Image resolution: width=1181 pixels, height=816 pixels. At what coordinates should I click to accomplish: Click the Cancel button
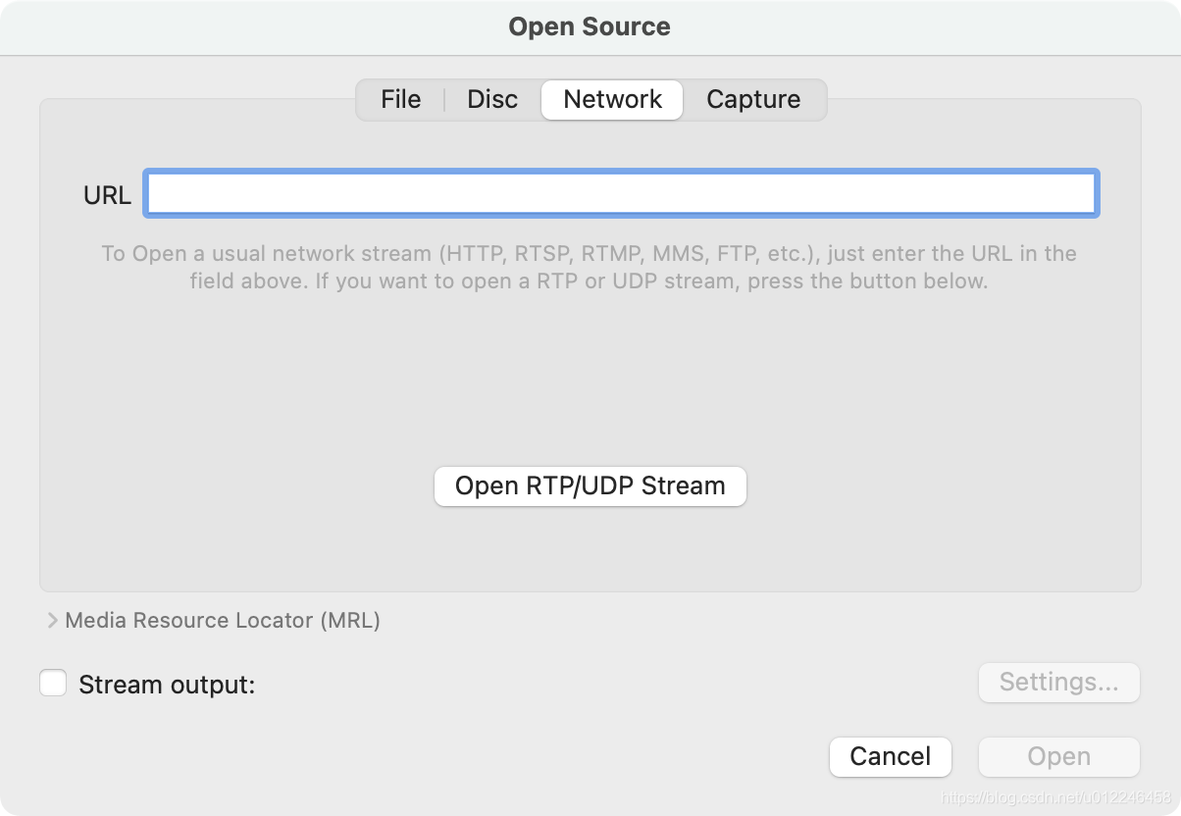891,757
